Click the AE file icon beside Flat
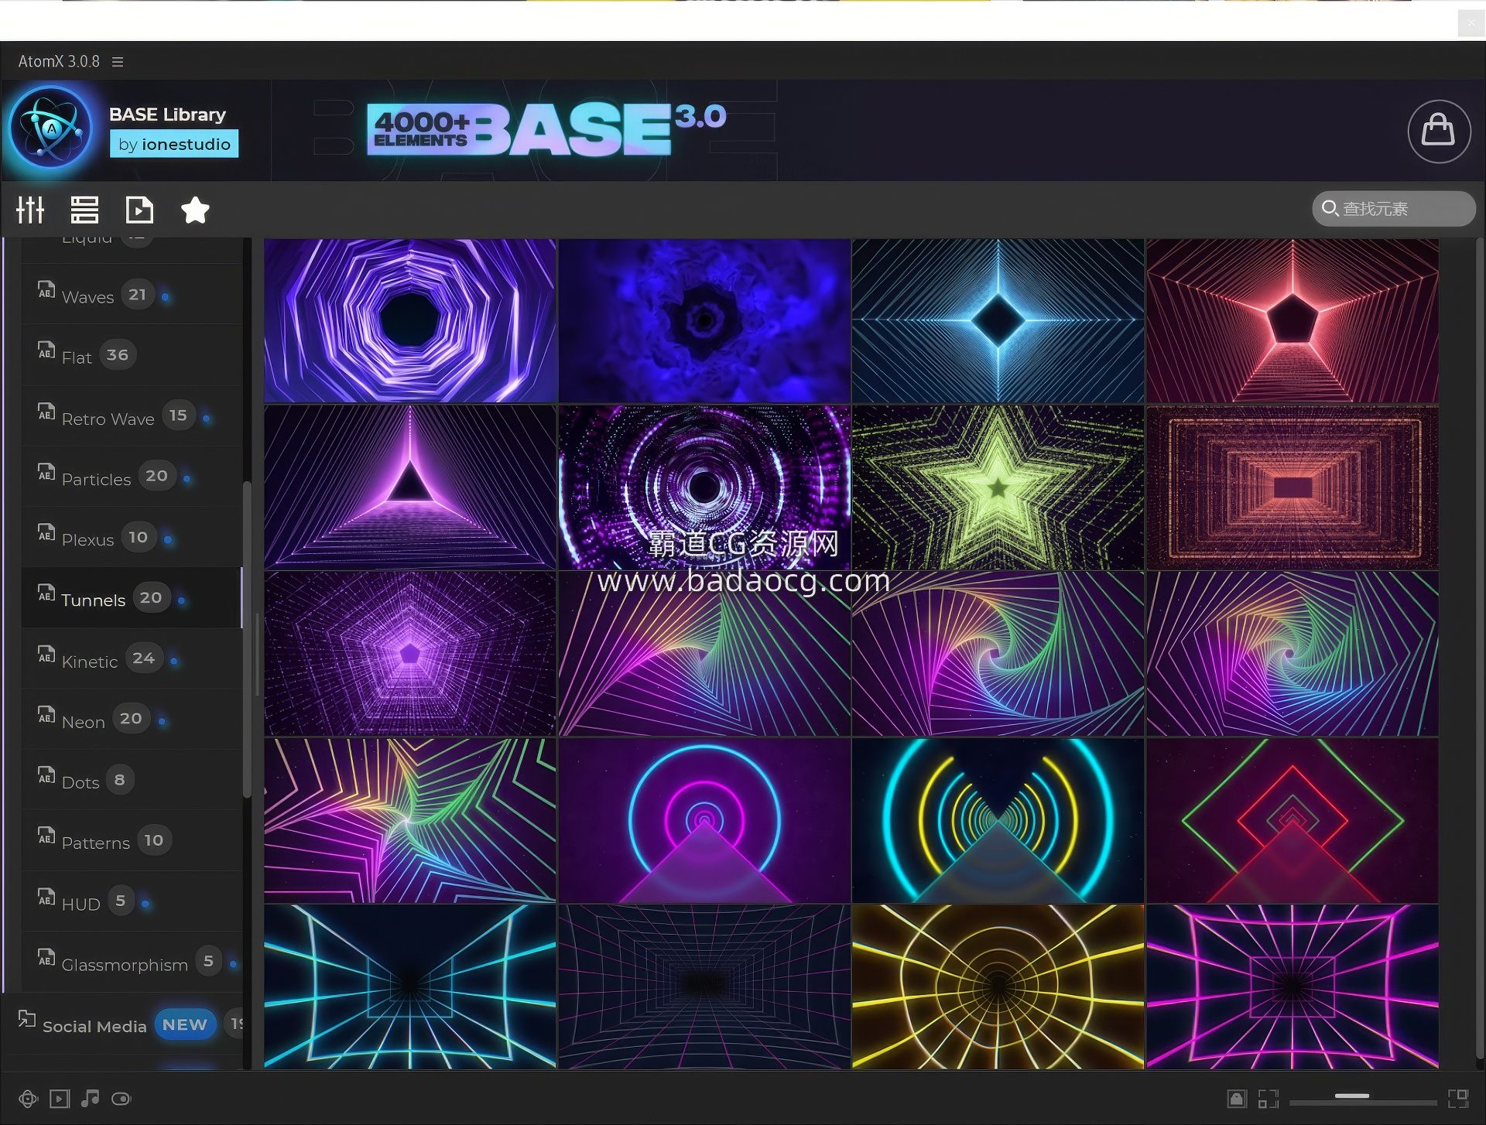1486x1125 pixels. click(x=46, y=350)
